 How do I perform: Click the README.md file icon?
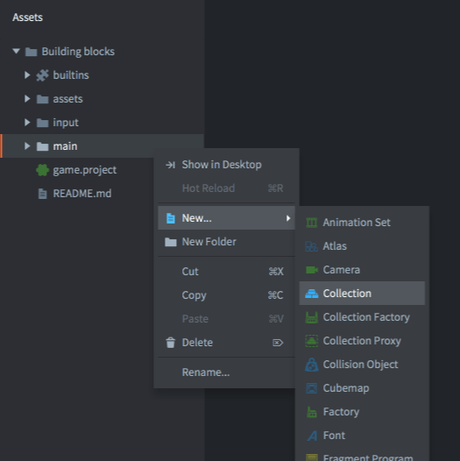43,194
